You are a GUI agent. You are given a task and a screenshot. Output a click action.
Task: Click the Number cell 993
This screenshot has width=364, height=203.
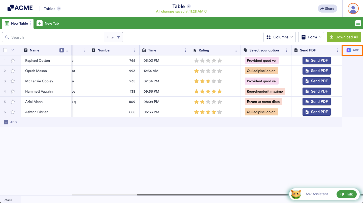tap(114, 71)
